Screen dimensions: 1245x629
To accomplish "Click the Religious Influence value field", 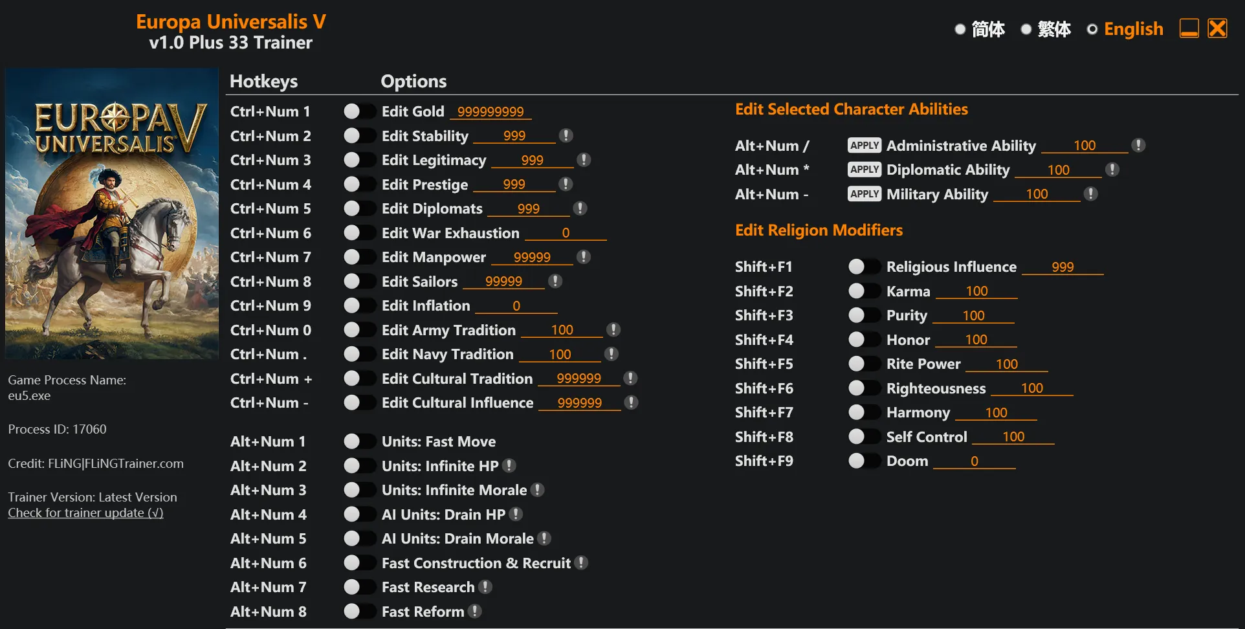I will point(1062,267).
